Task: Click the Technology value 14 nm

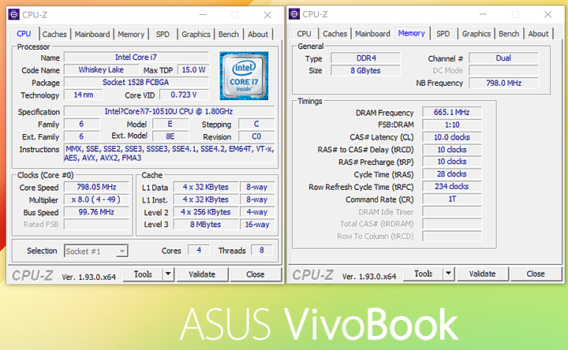Action: (84, 95)
